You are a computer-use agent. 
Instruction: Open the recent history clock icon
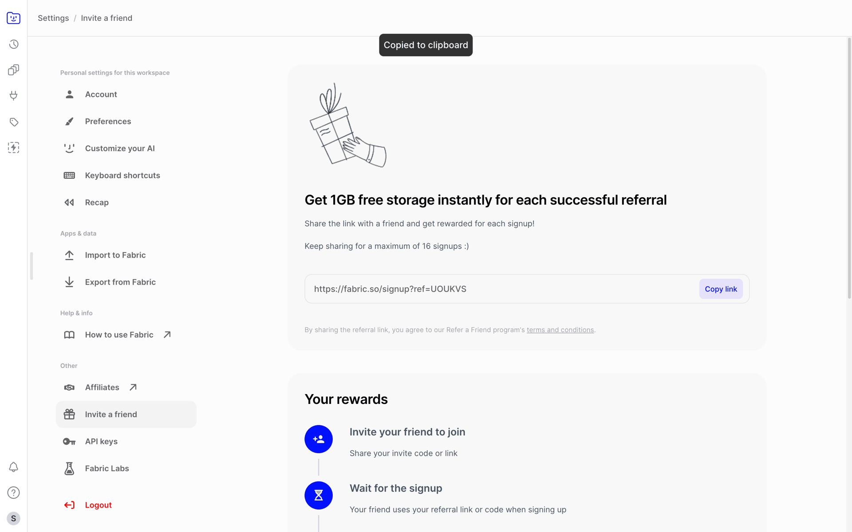[14, 44]
